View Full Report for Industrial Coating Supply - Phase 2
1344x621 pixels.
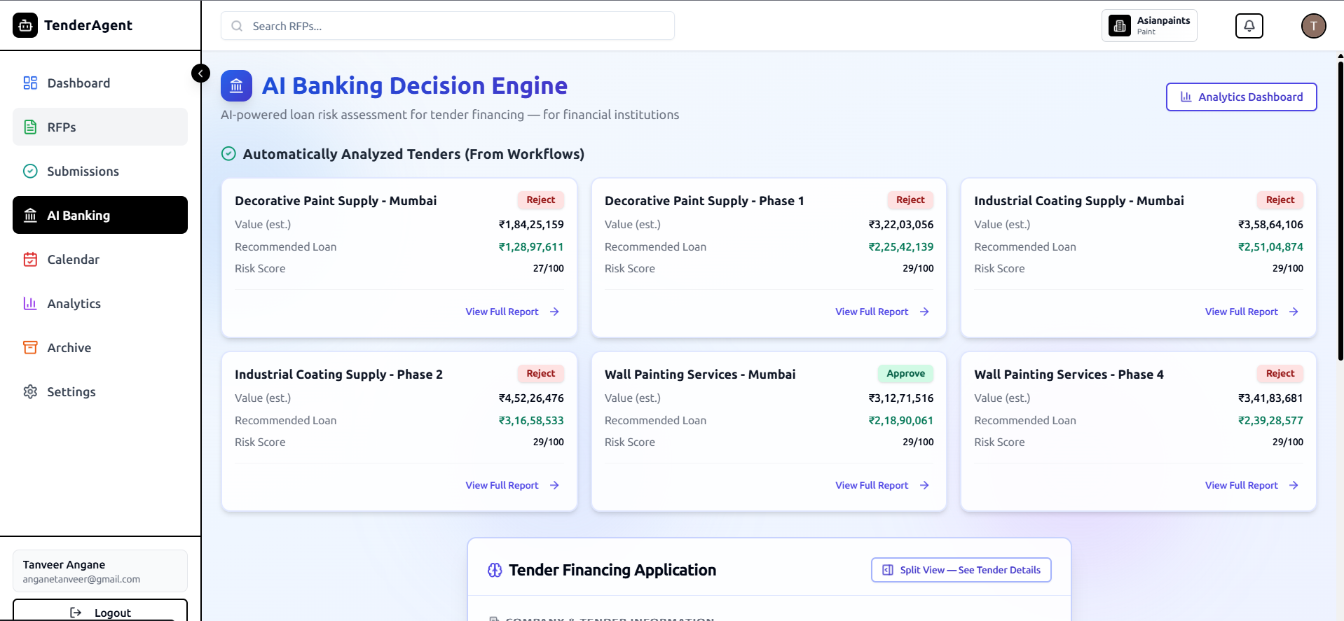coord(512,485)
